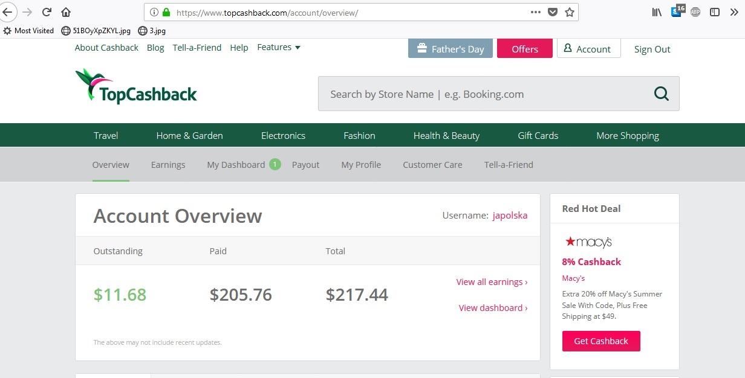The height and width of the screenshot is (378, 745).
Task: Reload the page with the refresh icon
Action: [x=47, y=12]
